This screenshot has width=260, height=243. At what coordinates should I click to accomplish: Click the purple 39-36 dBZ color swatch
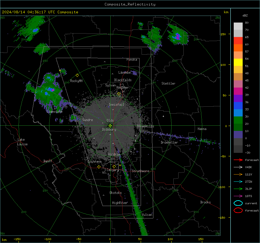tap(238, 98)
